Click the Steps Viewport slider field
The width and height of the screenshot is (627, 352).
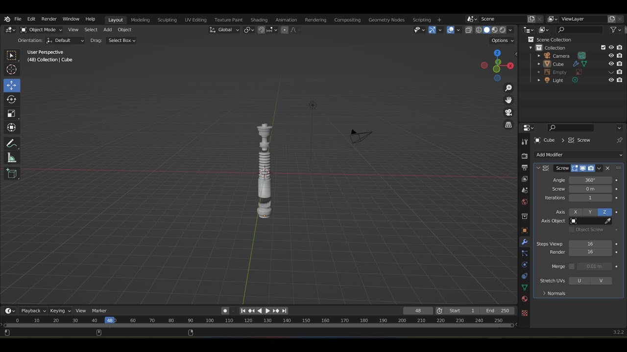pyautogui.click(x=590, y=244)
